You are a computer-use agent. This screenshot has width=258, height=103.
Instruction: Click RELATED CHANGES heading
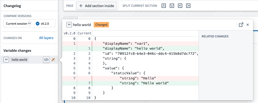coord(215,36)
